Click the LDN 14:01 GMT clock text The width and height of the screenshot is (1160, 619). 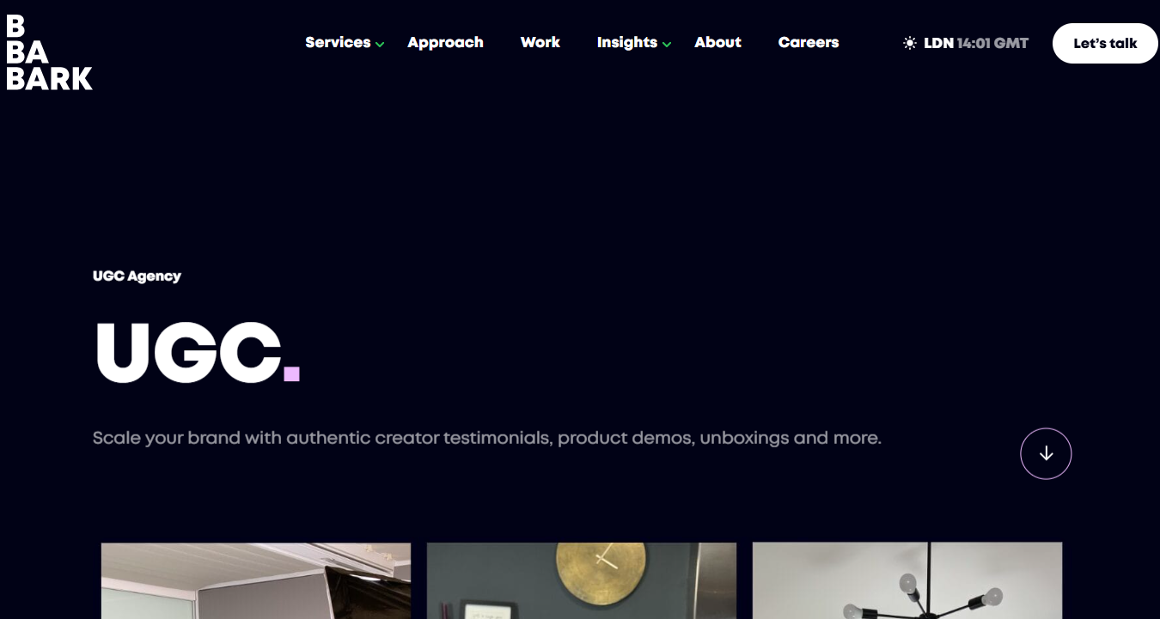pyautogui.click(x=976, y=43)
